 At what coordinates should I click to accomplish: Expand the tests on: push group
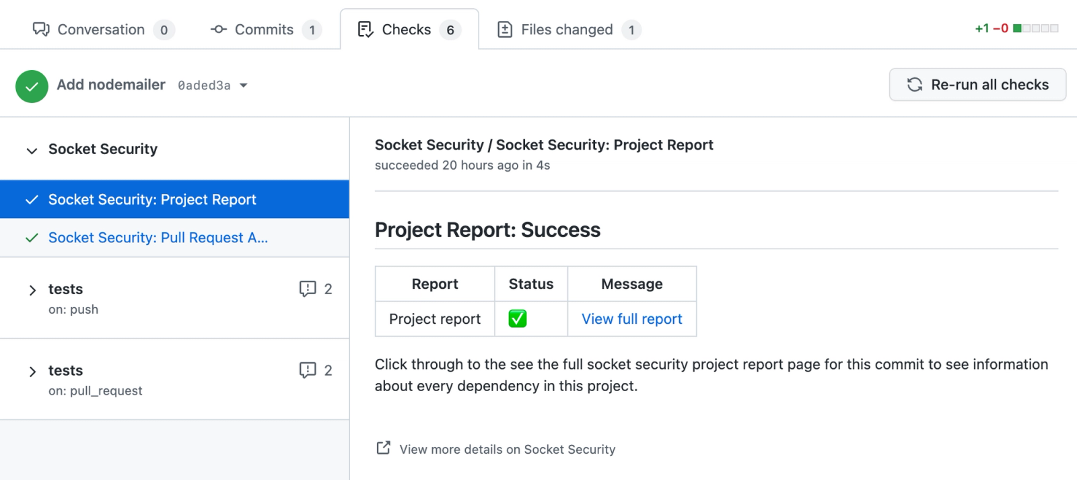32,290
